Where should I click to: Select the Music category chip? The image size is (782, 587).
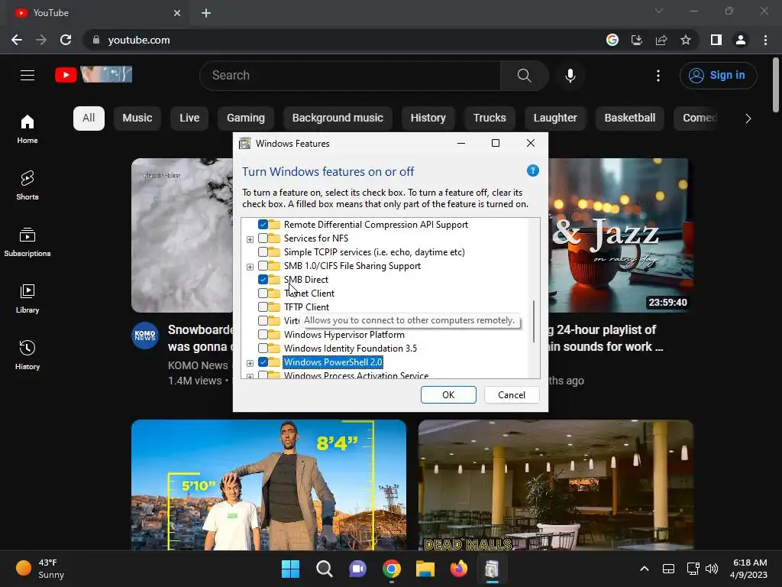pyautogui.click(x=137, y=118)
